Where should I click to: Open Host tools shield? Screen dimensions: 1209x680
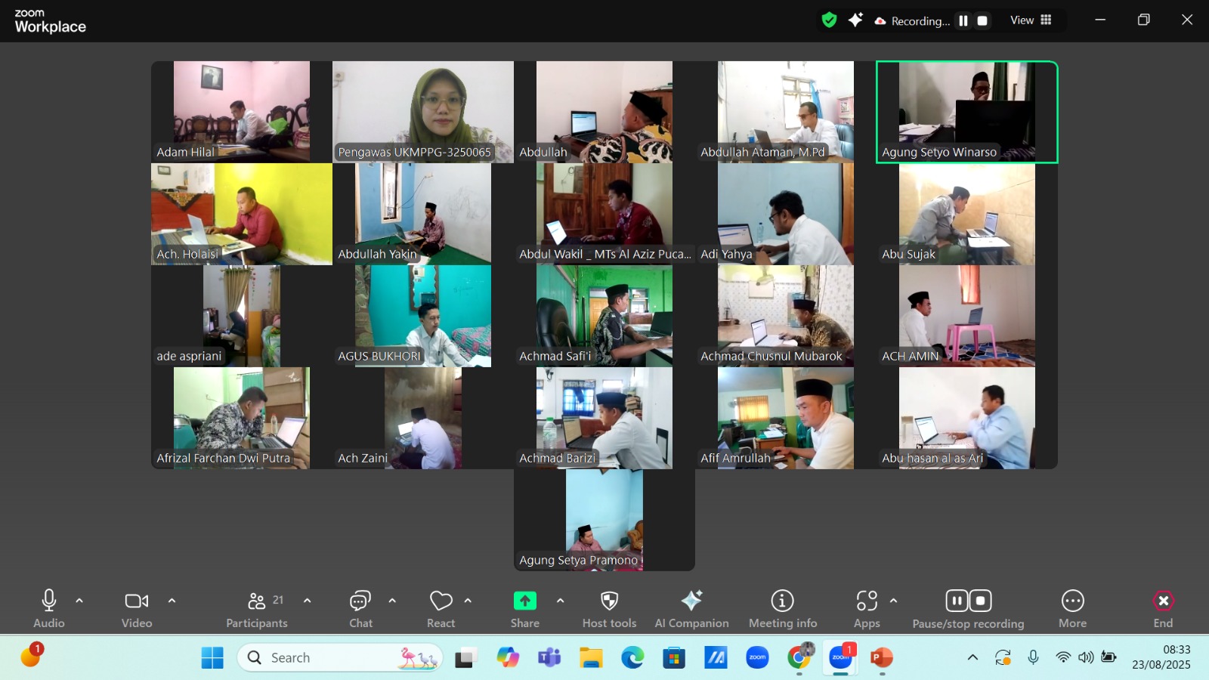pos(609,601)
